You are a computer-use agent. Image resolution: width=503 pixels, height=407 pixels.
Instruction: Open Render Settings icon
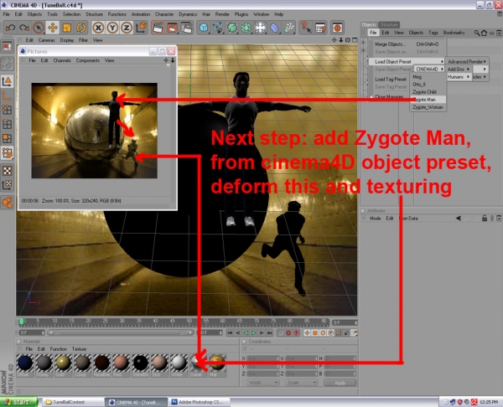click(186, 28)
